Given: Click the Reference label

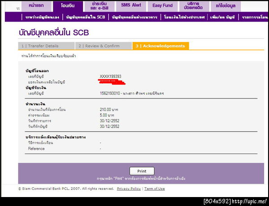Looking at the screenshot, I should coord(36,149).
